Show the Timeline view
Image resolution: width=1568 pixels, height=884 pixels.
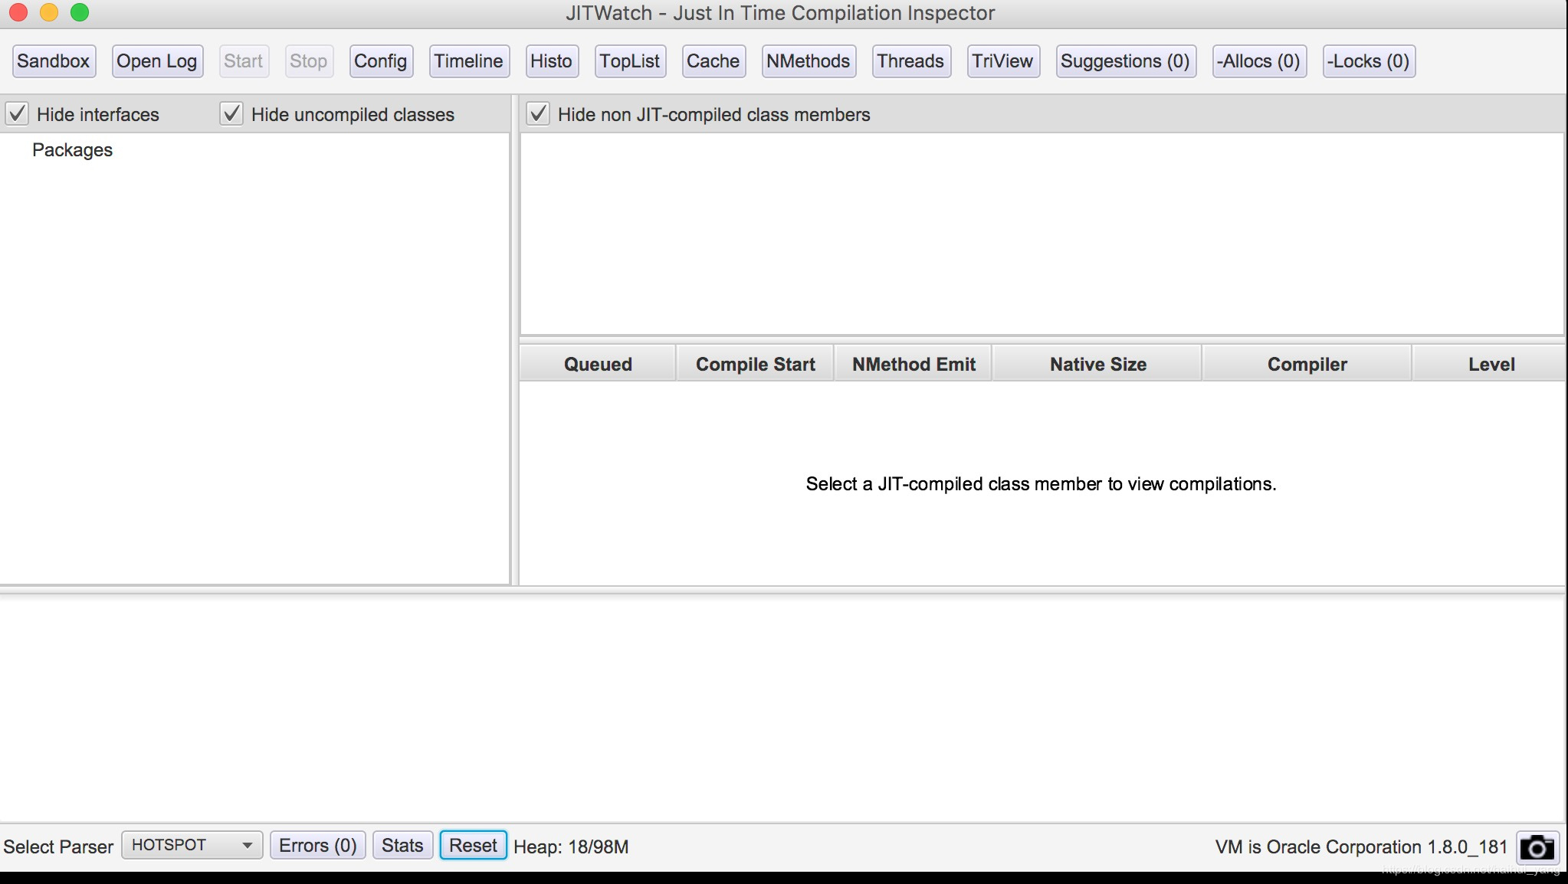pyautogui.click(x=468, y=61)
